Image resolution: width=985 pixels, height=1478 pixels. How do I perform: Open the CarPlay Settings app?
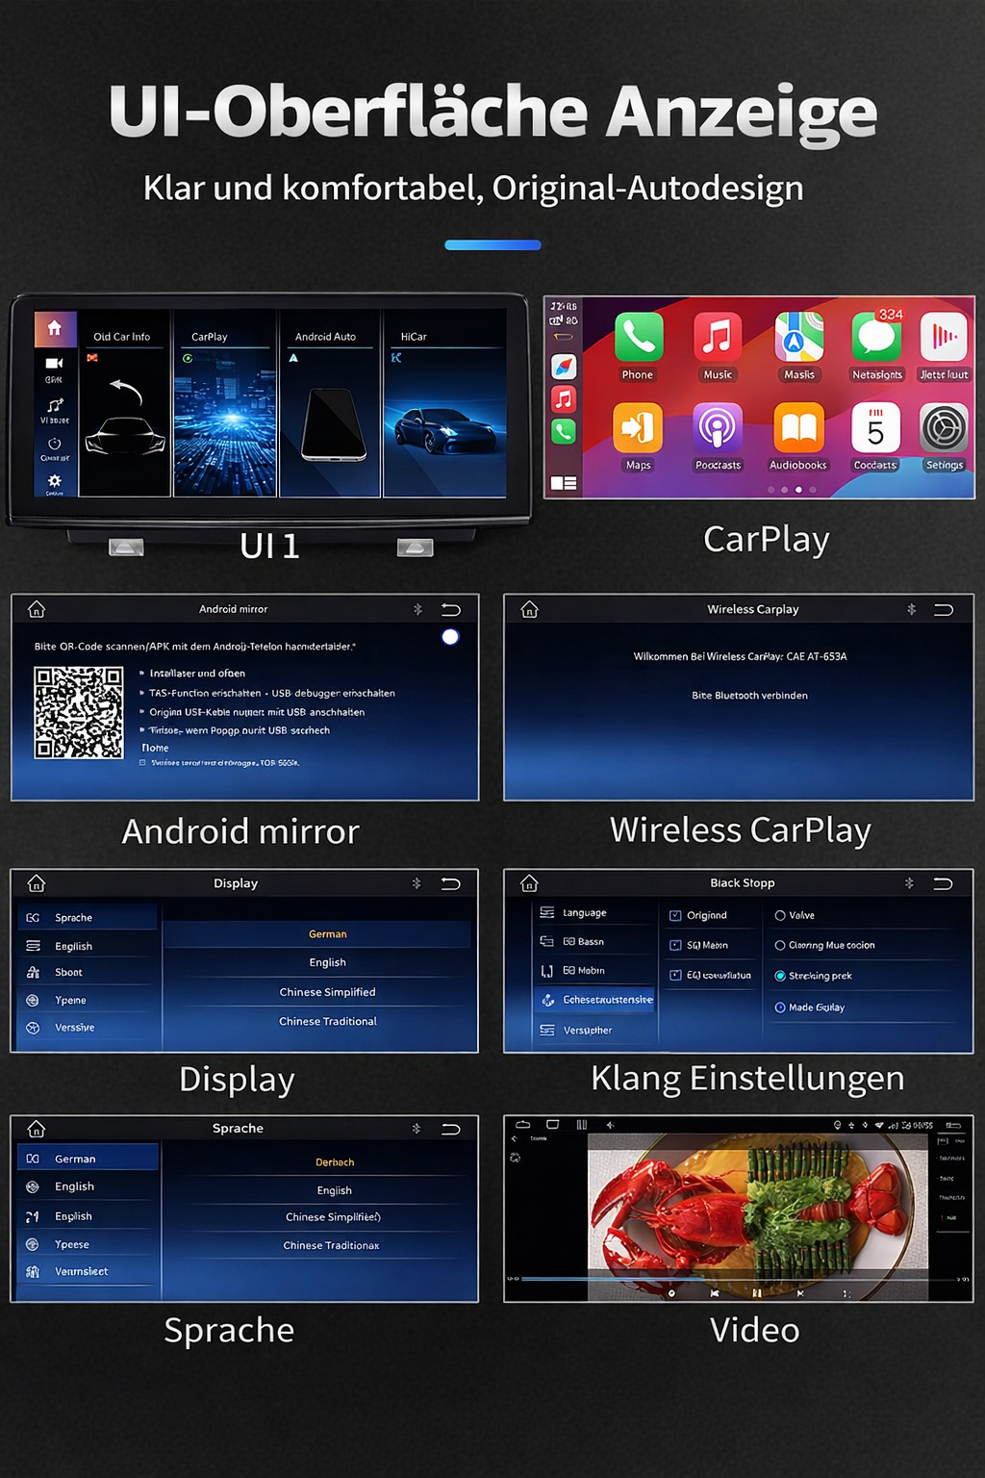(x=944, y=427)
